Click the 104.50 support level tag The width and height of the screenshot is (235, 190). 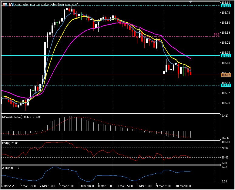tap(225, 85)
